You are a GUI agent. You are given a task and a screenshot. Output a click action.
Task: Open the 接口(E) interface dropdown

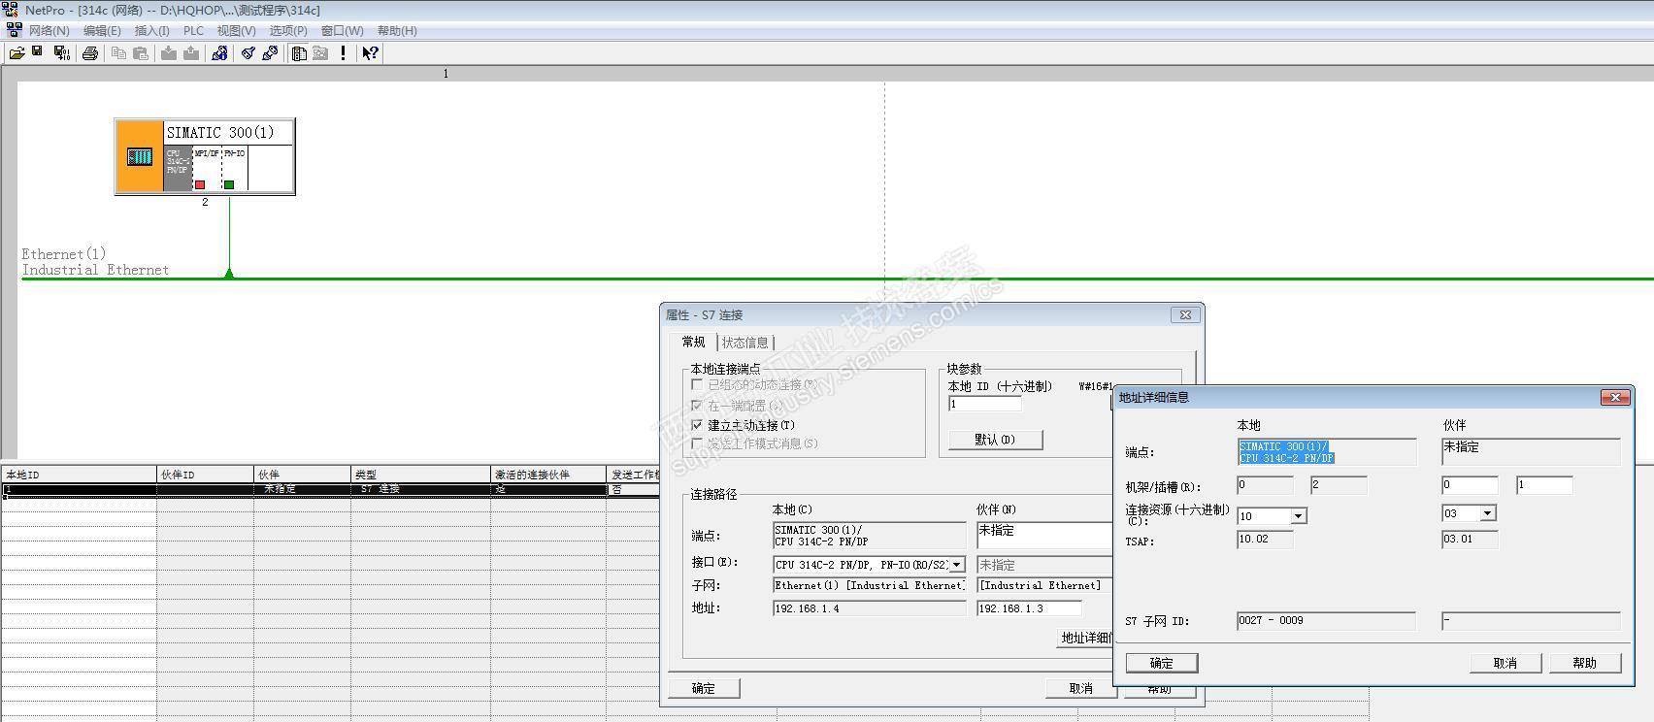pyautogui.click(x=957, y=564)
